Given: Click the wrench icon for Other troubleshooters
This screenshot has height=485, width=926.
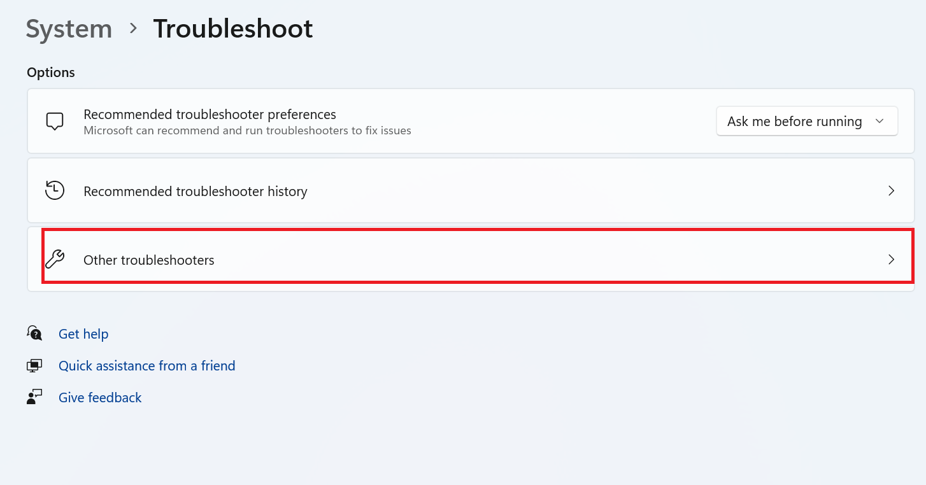Looking at the screenshot, I should [55, 259].
